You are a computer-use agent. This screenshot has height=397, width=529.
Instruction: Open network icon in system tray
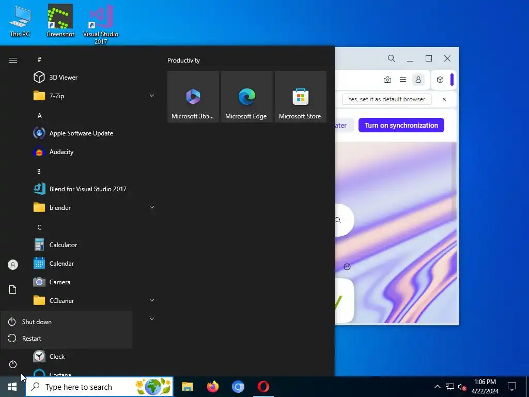(450, 387)
